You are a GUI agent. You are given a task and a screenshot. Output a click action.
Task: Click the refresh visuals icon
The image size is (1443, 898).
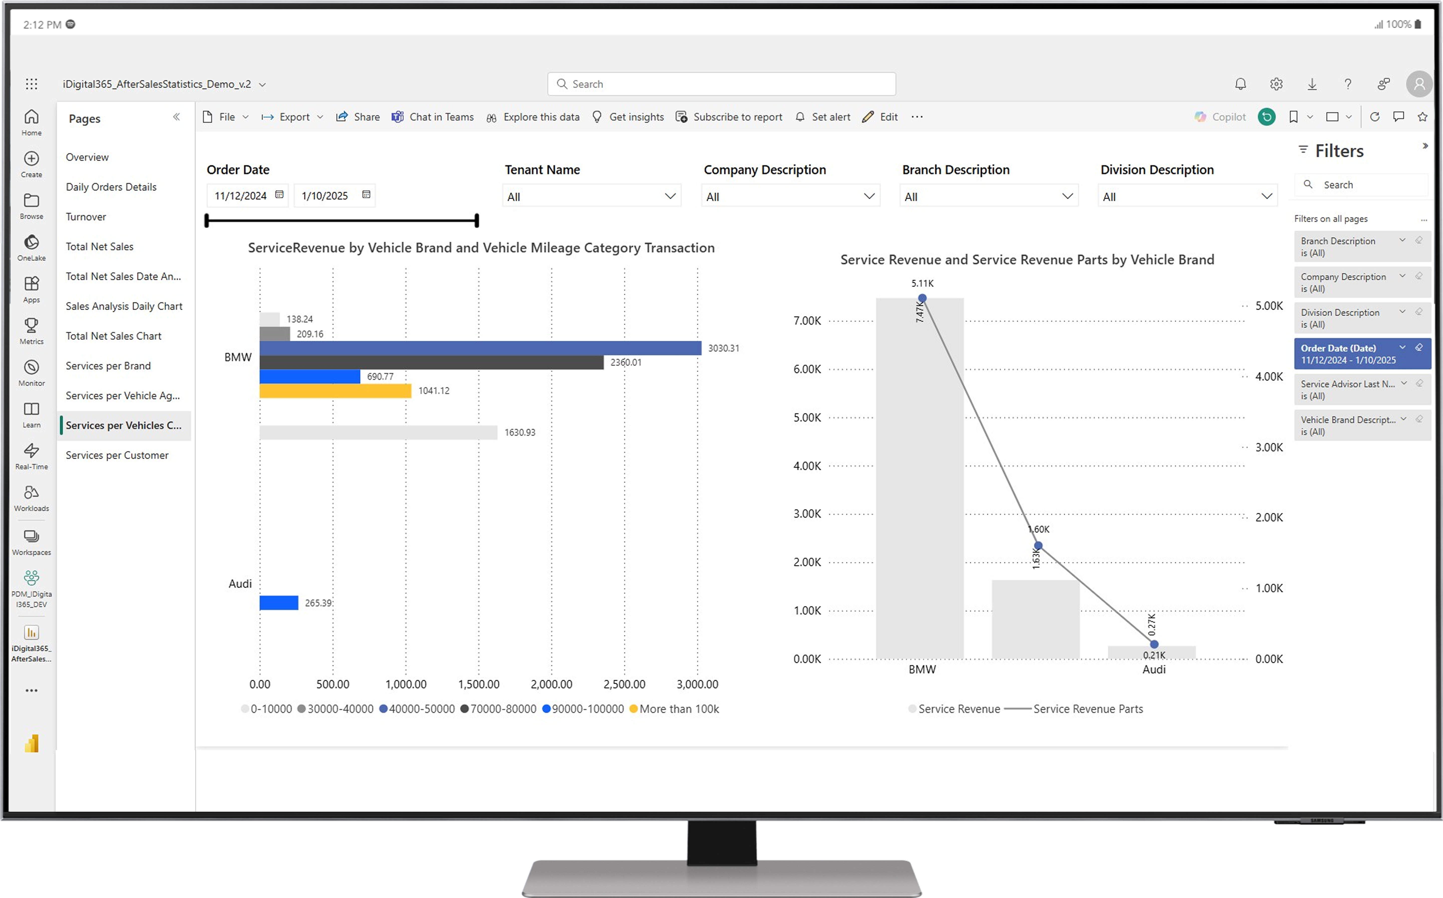pyautogui.click(x=1375, y=117)
